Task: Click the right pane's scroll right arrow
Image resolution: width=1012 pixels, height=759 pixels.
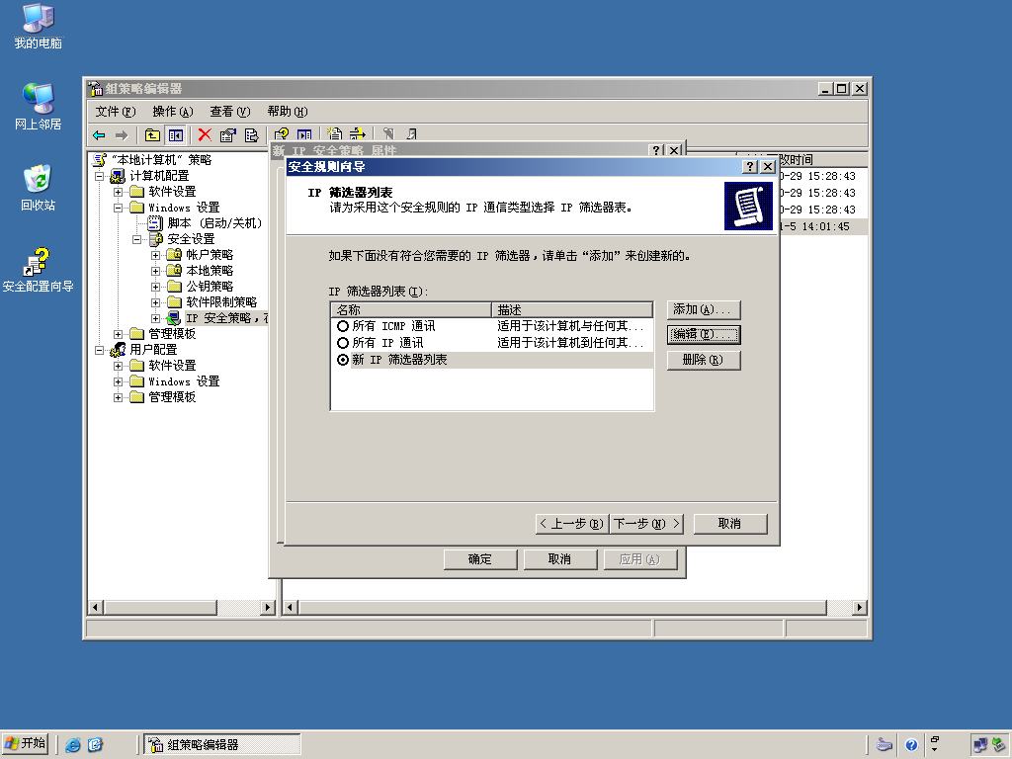Action: click(859, 608)
